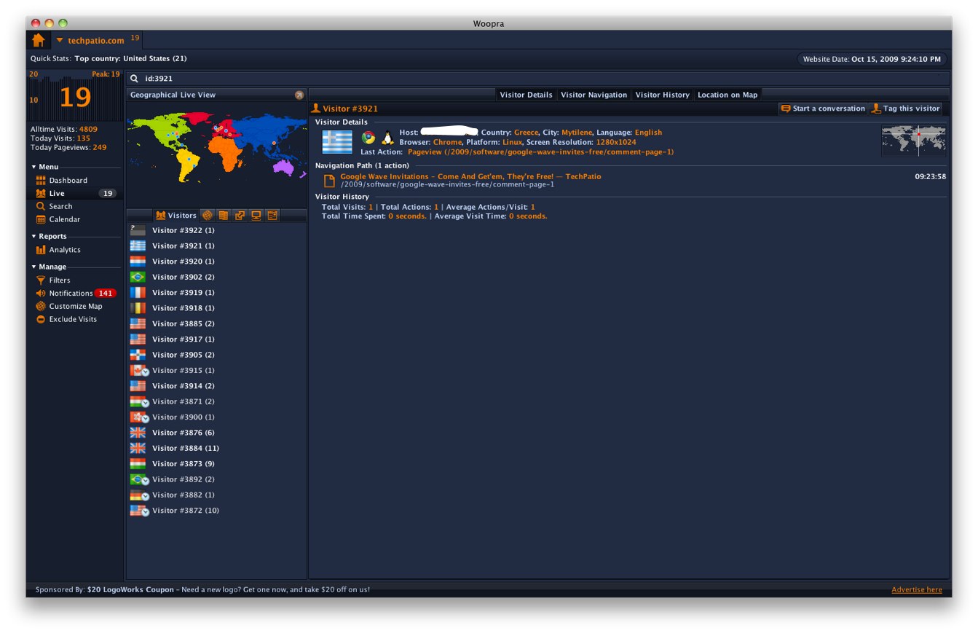
Task: Select Visitor #3921 (1) row
Action: tap(216, 246)
